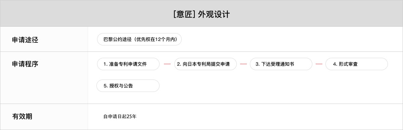
Task: Click the 有效期 row label
Action: (x=22, y=116)
